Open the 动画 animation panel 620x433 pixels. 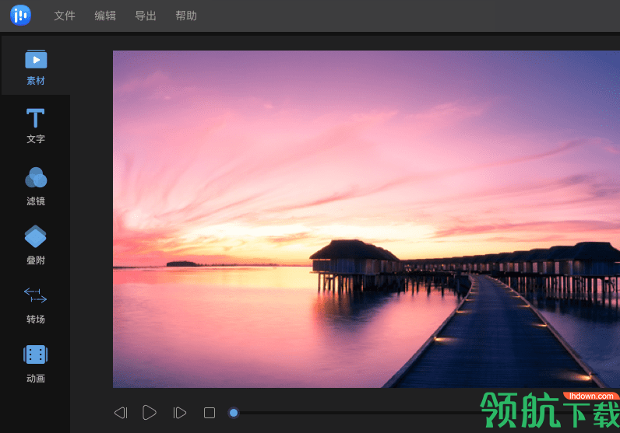(36, 364)
